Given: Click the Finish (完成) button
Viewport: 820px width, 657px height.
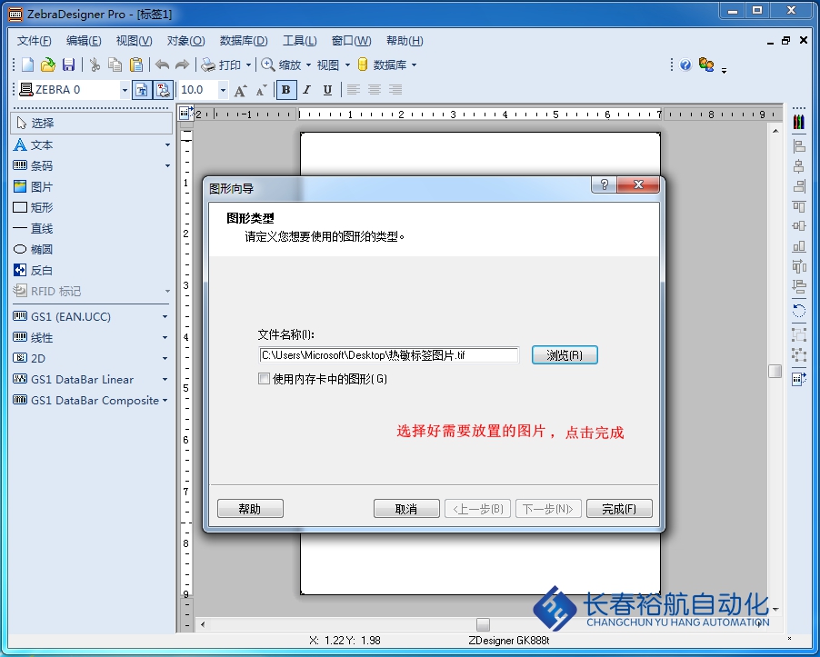Looking at the screenshot, I should tap(619, 509).
